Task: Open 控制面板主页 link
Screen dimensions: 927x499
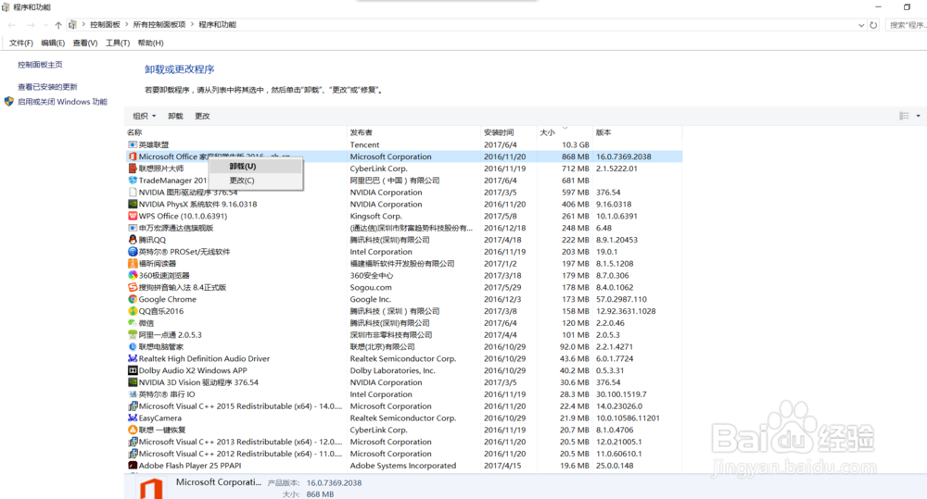Action: (40, 65)
